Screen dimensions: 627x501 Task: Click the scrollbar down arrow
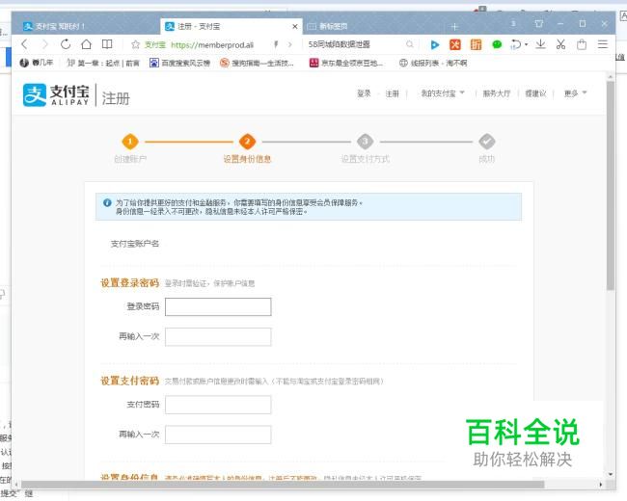(611, 474)
